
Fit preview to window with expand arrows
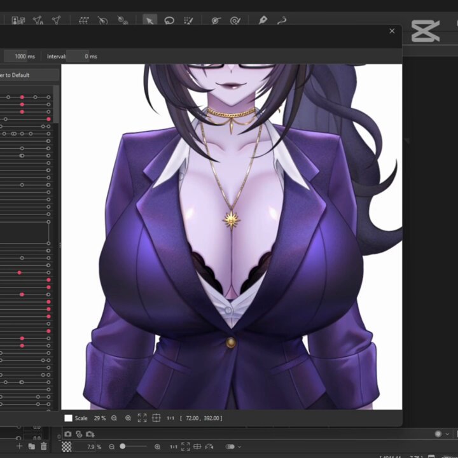pyautogui.click(x=142, y=418)
